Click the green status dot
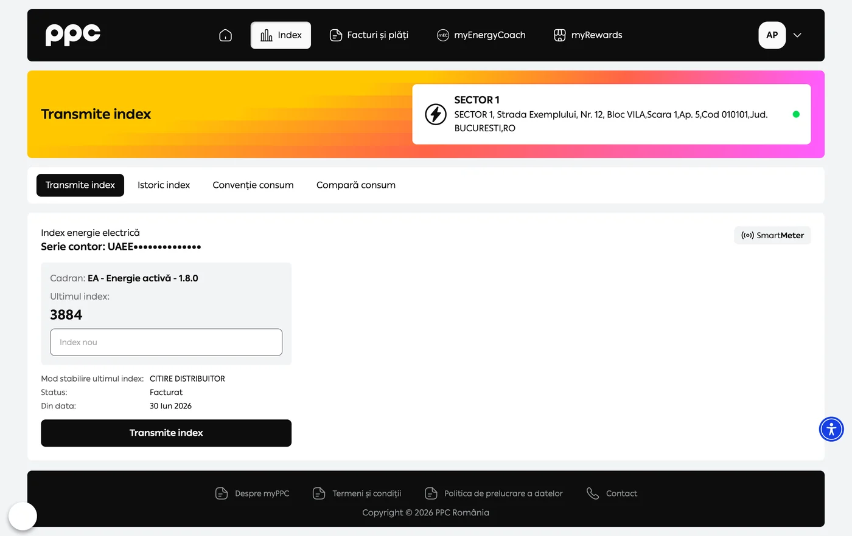Viewport: 852px width, 536px height. 796,114
